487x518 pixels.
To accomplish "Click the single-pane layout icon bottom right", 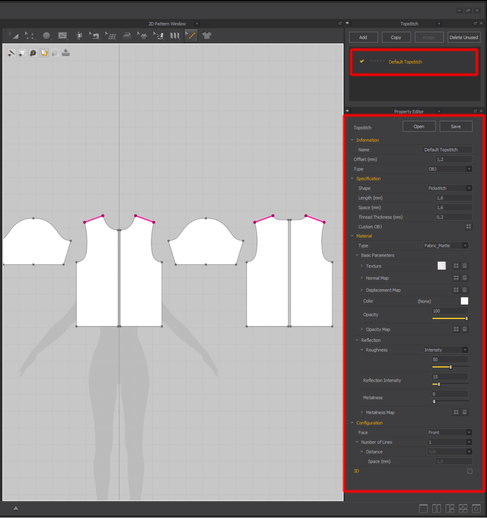I will coord(423,508).
